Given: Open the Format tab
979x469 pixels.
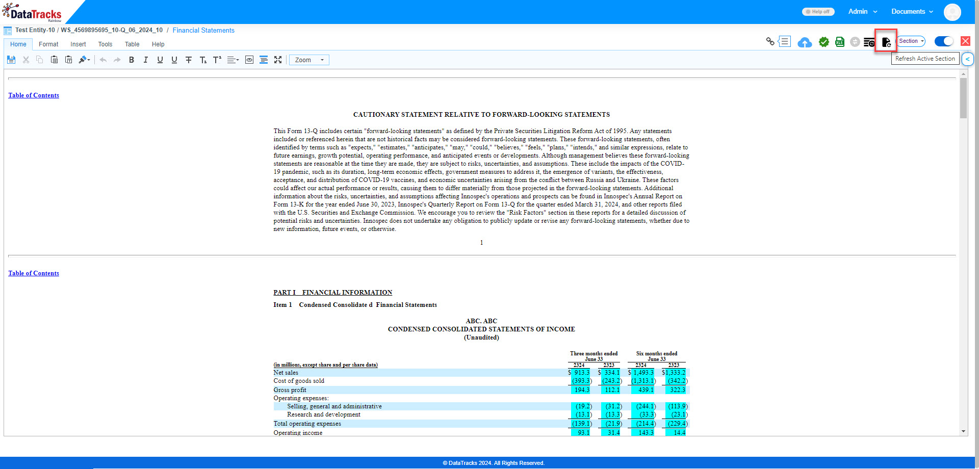Looking at the screenshot, I should tap(48, 44).
